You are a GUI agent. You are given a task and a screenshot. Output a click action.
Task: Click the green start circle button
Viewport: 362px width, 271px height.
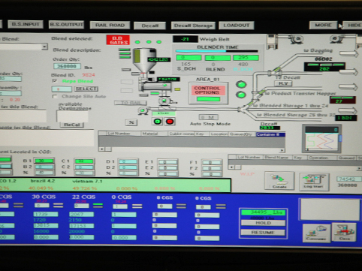pos(158,122)
